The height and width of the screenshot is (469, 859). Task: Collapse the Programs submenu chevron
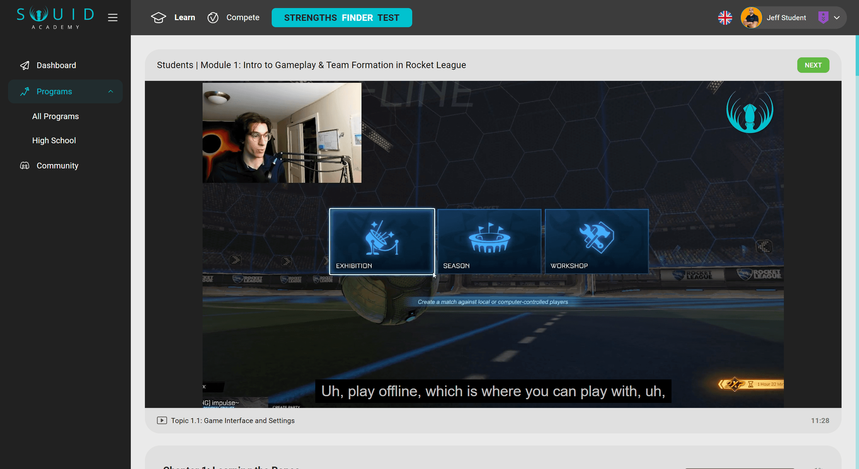(x=111, y=91)
